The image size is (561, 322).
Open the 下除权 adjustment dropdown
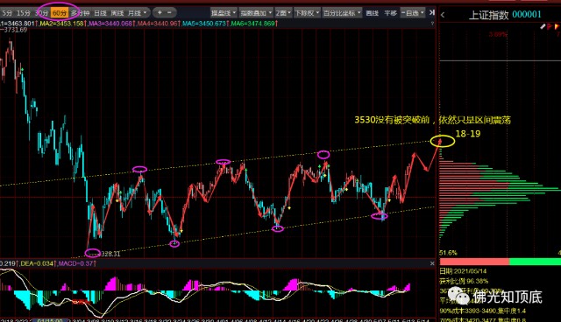[307, 13]
